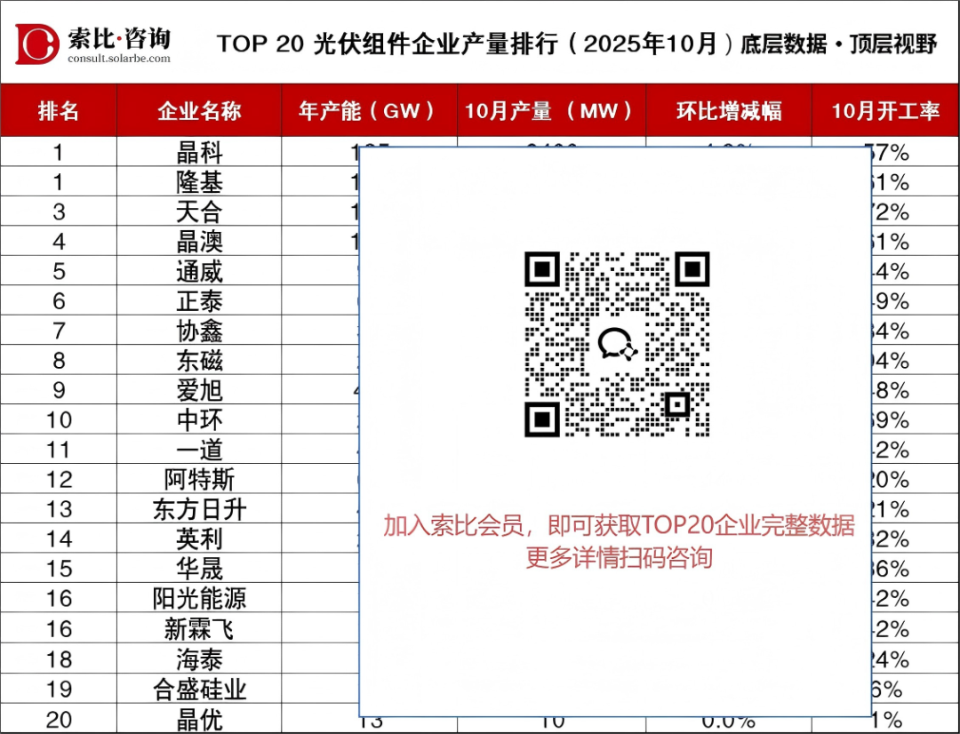Viewport: 960px width, 734px height.
Task: Click the consult.solarbe.com URL text
Action: pyautogui.click(x=118, y=59)
